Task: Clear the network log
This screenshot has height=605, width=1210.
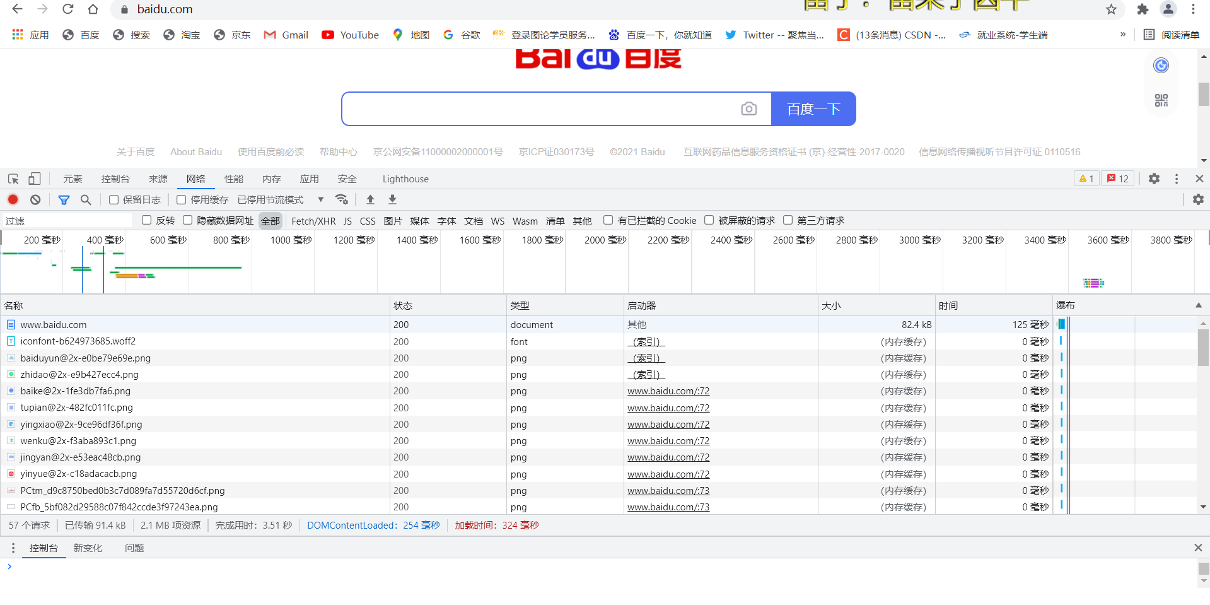Action: 35,199
